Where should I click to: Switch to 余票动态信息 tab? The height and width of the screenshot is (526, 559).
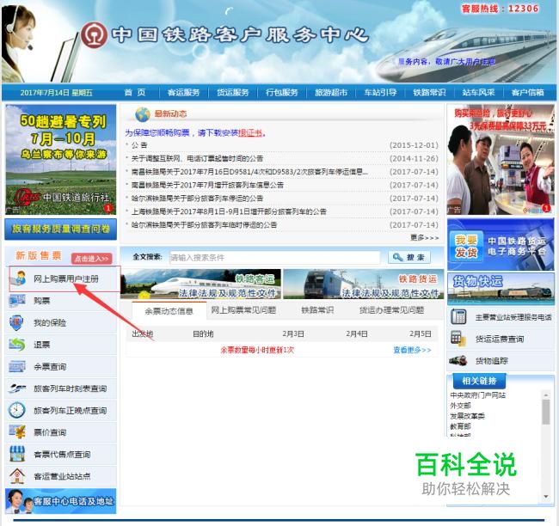coord(169,311)
